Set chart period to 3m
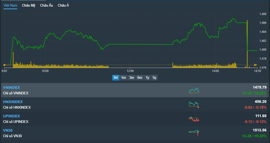The height and width of the screenshot is (143, 270). click(x=131, y=78)
